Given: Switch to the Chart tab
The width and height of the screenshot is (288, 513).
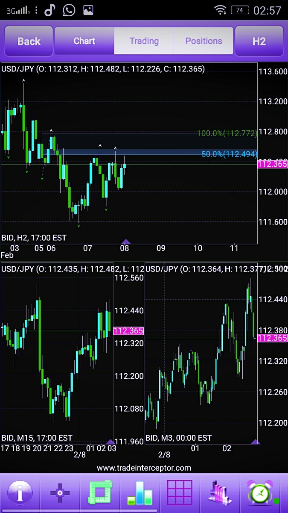Looking at the screenshot, I should (84, 41).
